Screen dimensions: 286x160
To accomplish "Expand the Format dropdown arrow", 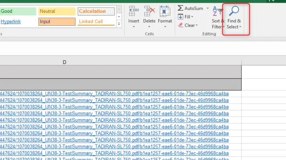I will (165, 27).
